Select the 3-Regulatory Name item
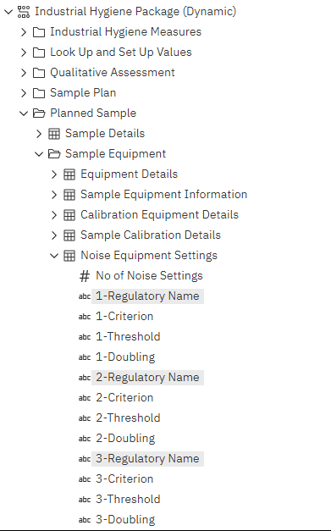The height and width of the screenshot is (531, 331). point(147,458)
